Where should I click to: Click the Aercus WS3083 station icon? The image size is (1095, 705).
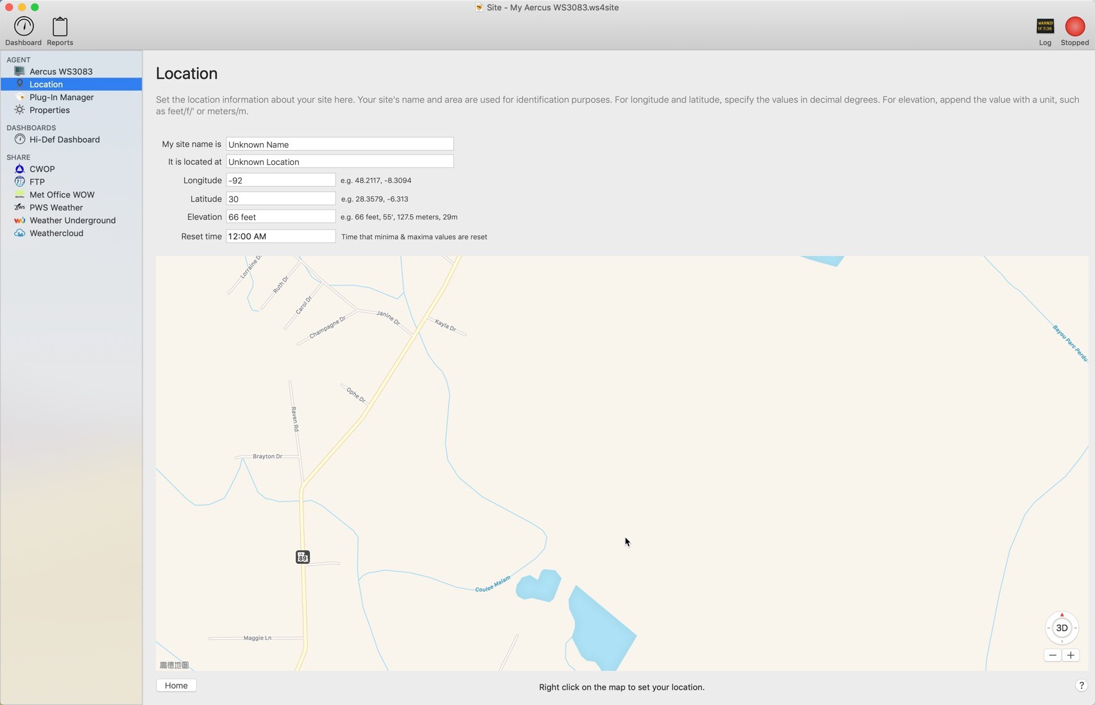(x=20, y=71)
